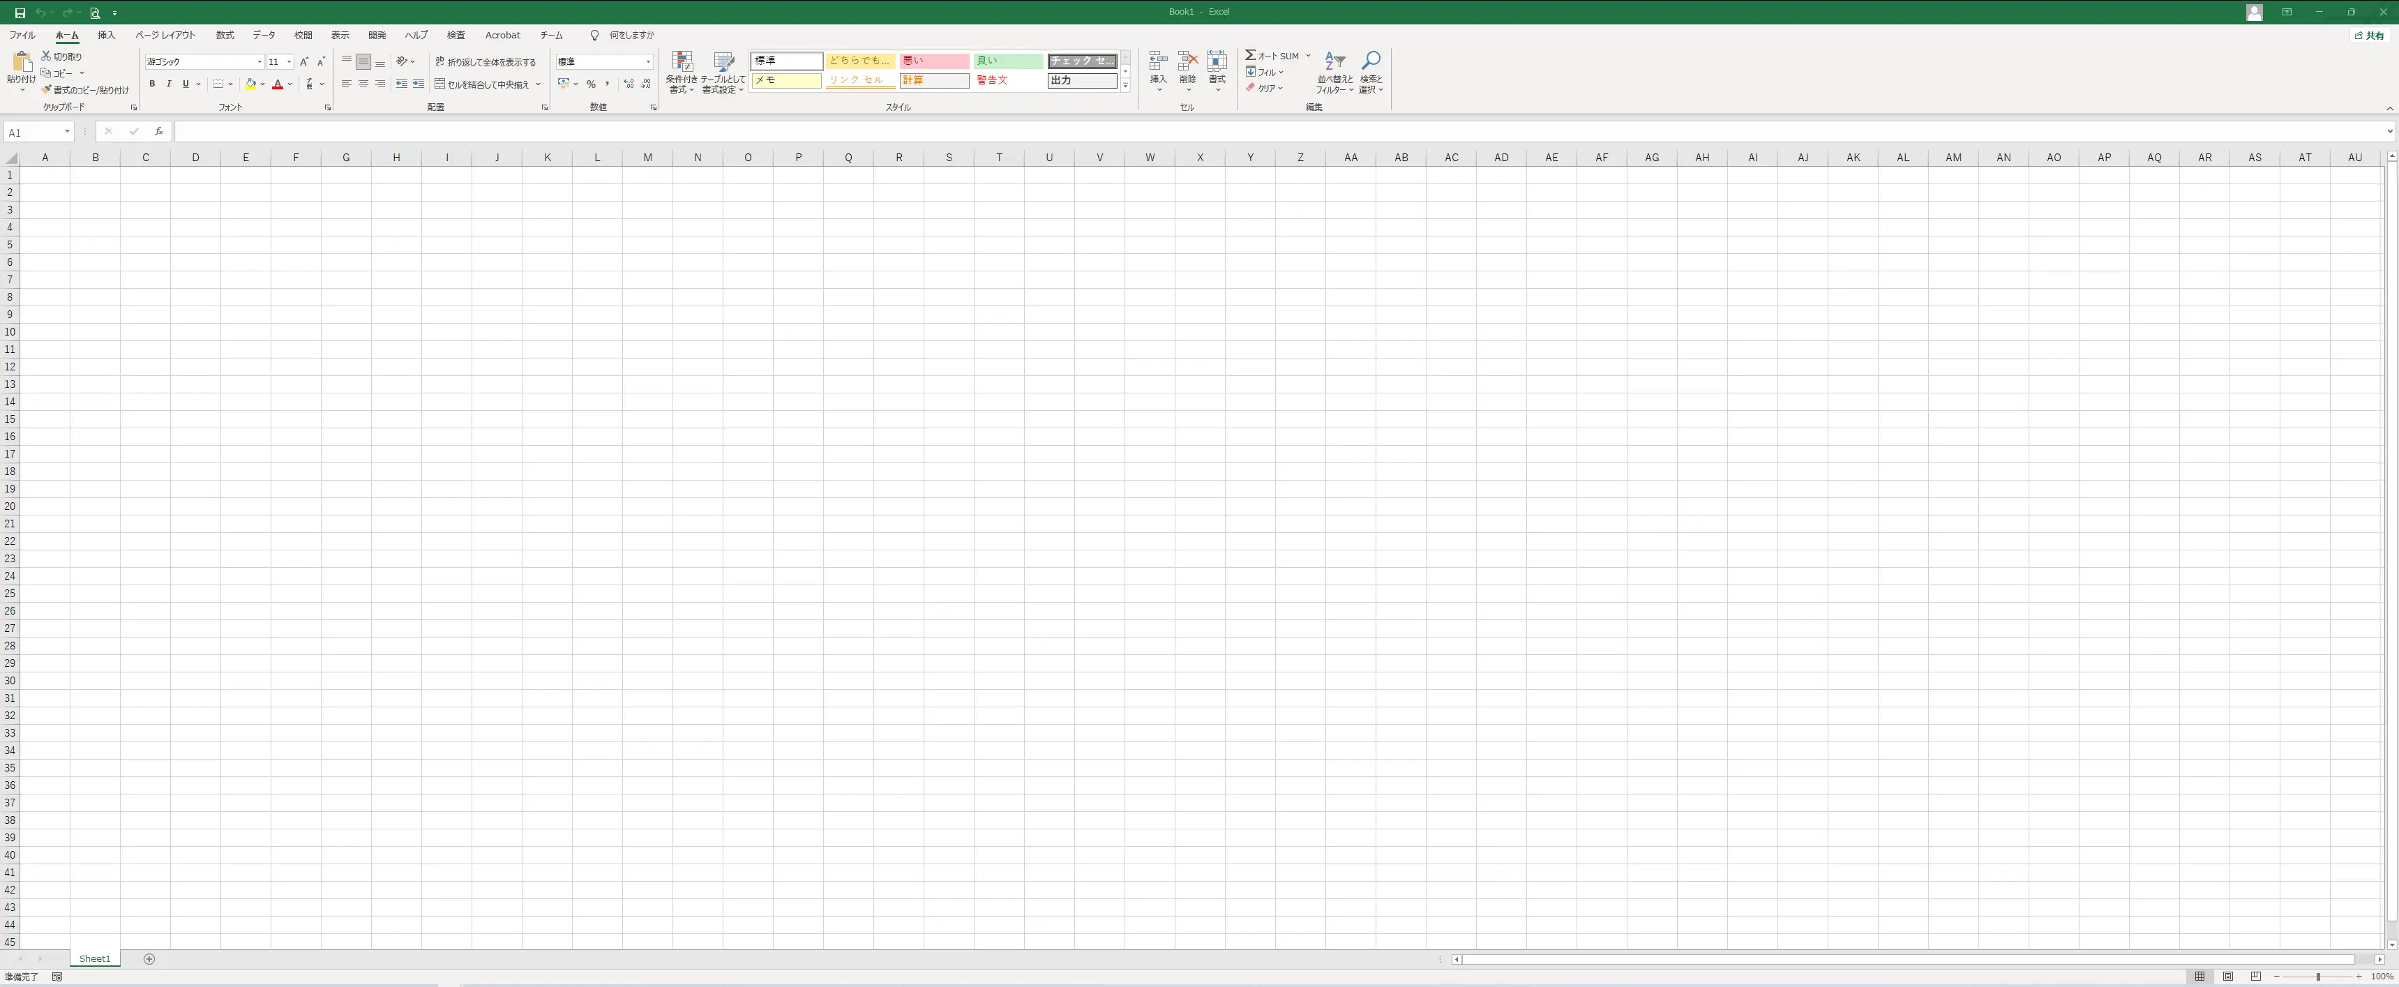Click the add new sheet plus button
The image size is (2399, 987).
(149, 959)
